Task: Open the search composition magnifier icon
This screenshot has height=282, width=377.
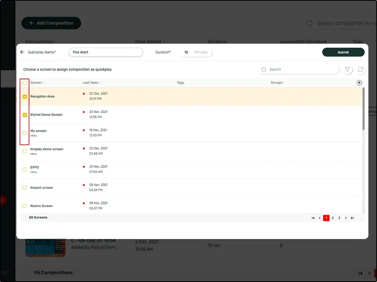Action: tap(309, 23)
